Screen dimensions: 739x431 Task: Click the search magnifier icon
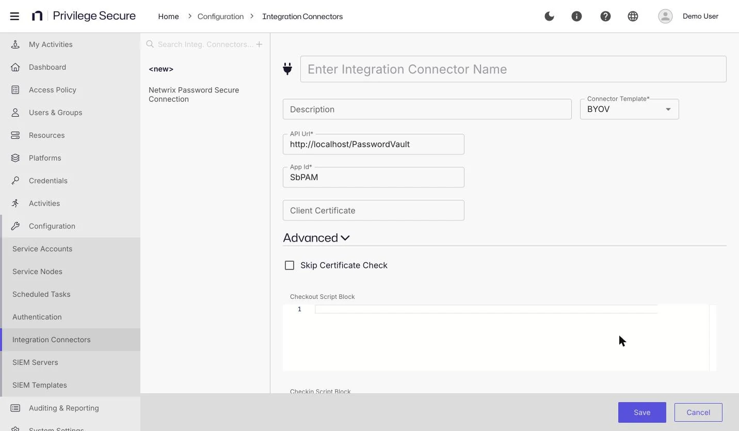click(150, 44)
